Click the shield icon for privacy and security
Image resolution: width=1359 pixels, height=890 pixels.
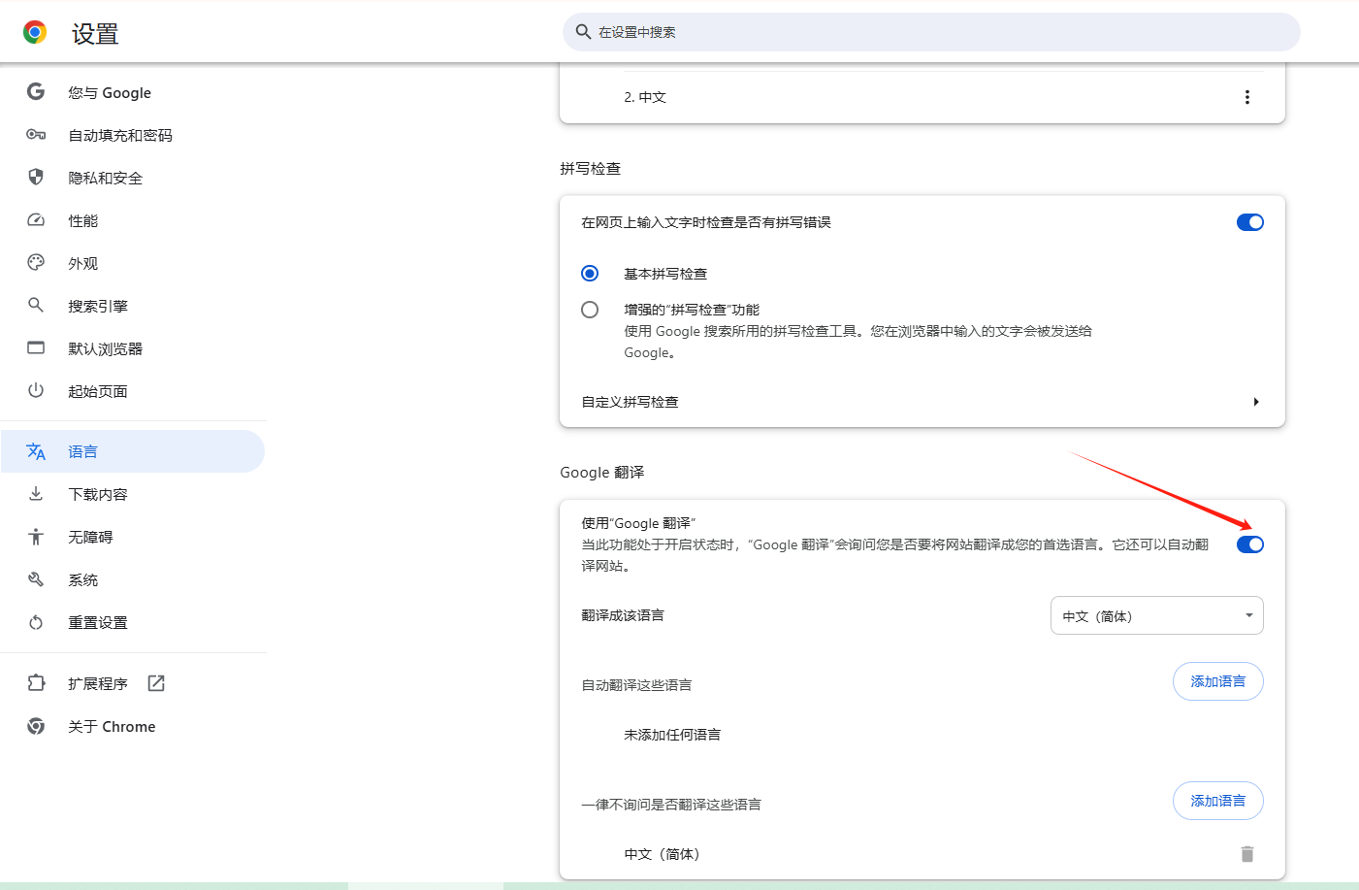click(36, 177)
